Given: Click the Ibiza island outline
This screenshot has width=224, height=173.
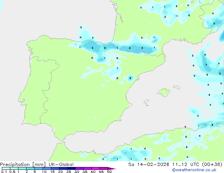Looking at the screenshot, I should point(146,102).
